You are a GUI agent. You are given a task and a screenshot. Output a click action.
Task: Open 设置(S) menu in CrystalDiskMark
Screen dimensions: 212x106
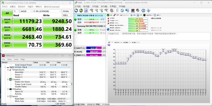[12, 7]
